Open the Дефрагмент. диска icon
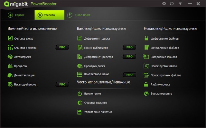Screen dimensions: 206x128 pyautogui.click(x=80, y=38)
